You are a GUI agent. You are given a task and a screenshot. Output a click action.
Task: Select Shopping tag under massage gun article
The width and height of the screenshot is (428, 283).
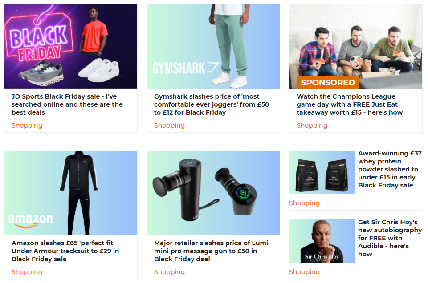[x=169, y=272]
